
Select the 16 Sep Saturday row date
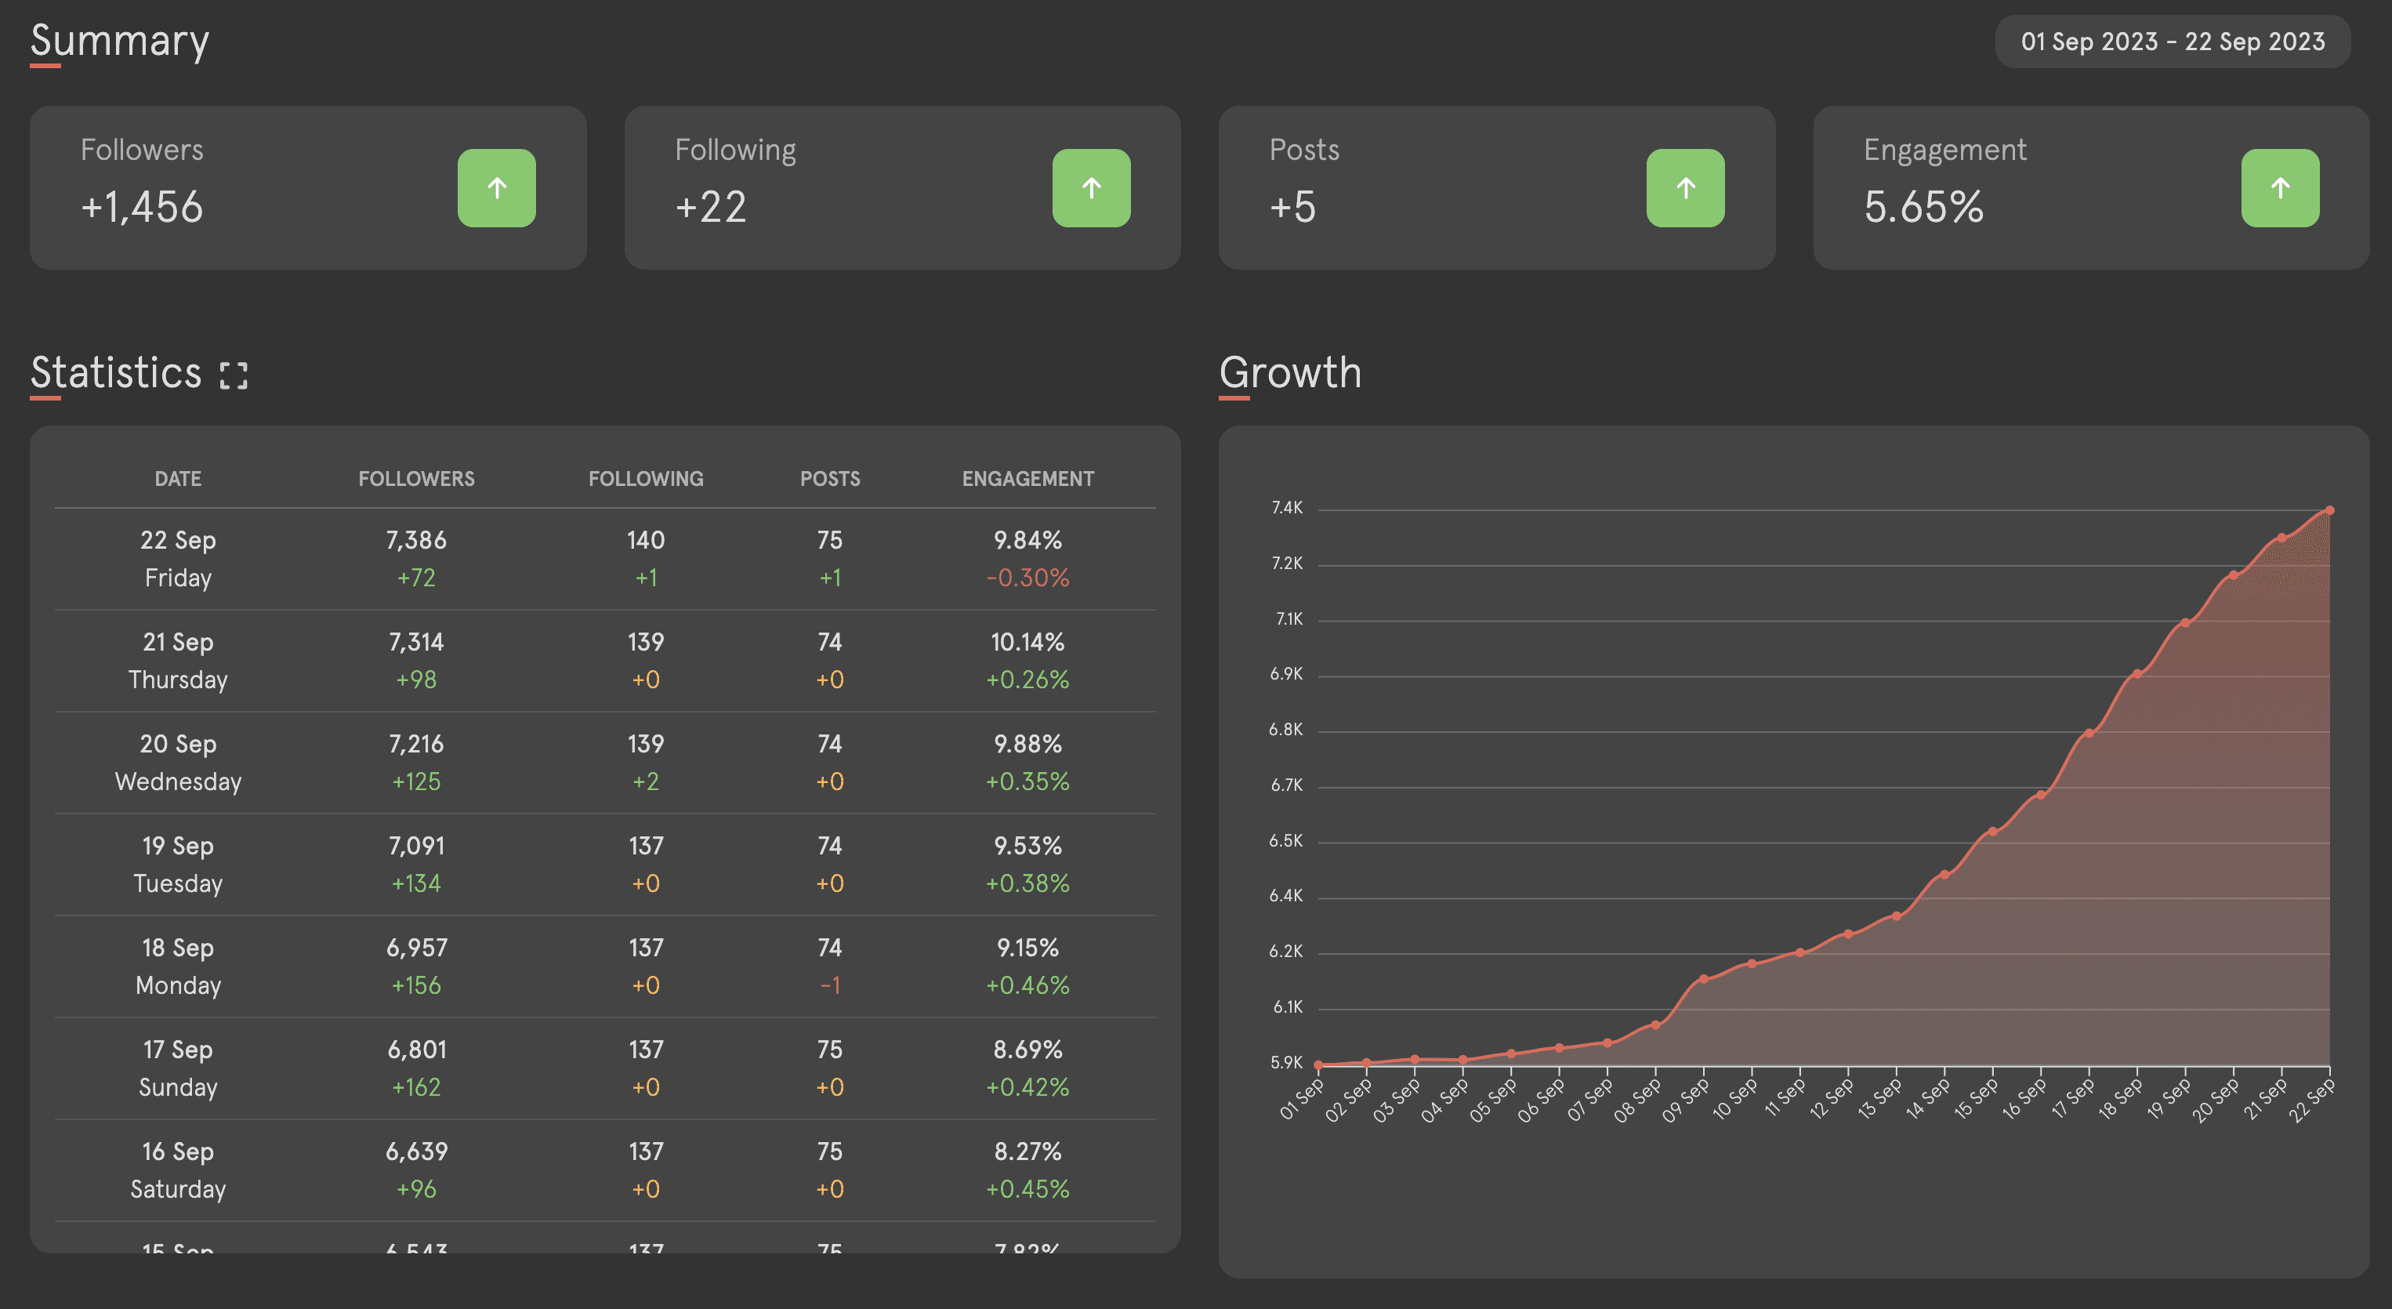177,1169
